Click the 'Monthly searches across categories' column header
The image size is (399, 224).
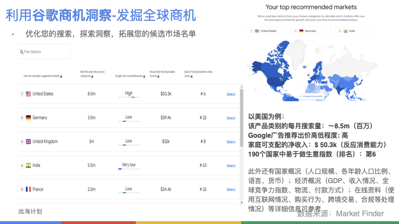point(93,74)
